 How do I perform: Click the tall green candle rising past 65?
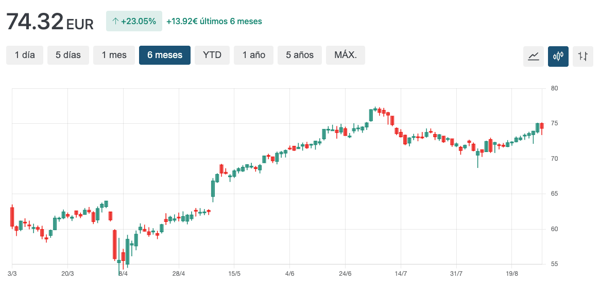[213, 188]
